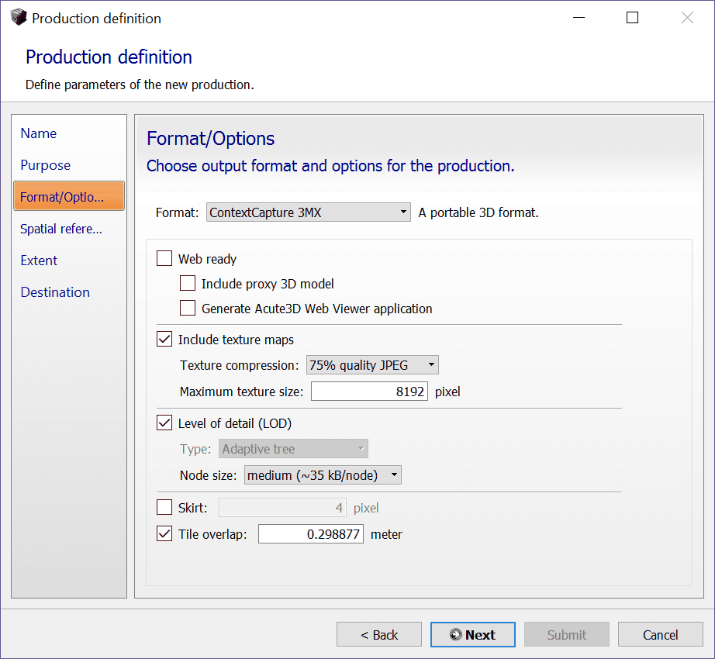
Task: Toggle Level of detail (LOD) checkbox
Action: 164,423
